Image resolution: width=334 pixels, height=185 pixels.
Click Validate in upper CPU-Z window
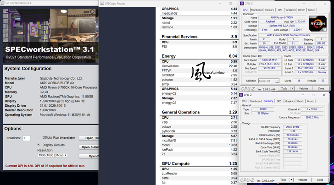303,88
